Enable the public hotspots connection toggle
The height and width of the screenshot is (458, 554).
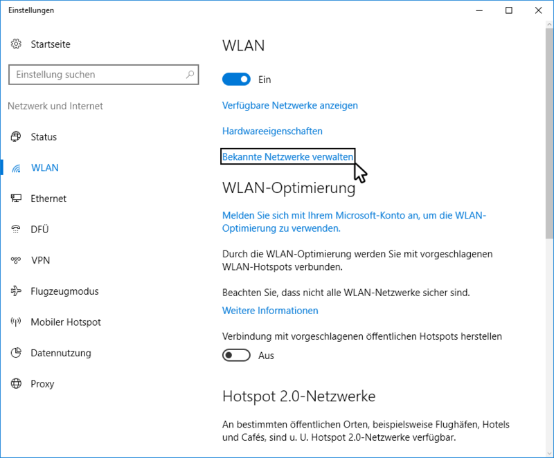(x=236, y=356)
